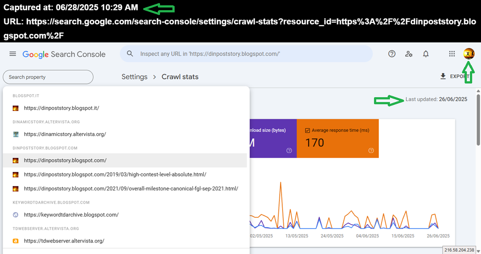Click the Search property field

point(48,77)
